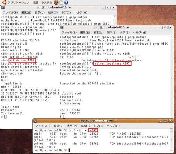Viewport: 176px width, 154px height.
Task: Click terminal icon in middle window title bar
Action: pos(62,28)
